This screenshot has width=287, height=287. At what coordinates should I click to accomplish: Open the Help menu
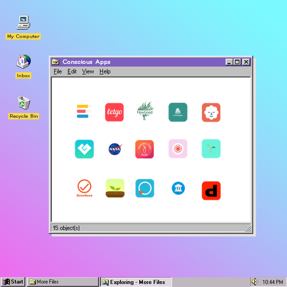[105, 71]
